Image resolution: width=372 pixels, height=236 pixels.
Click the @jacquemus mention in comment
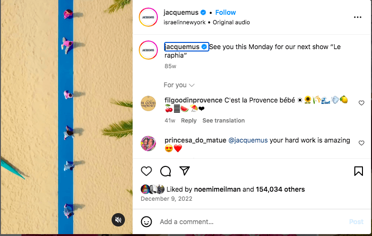click(248, 141)
